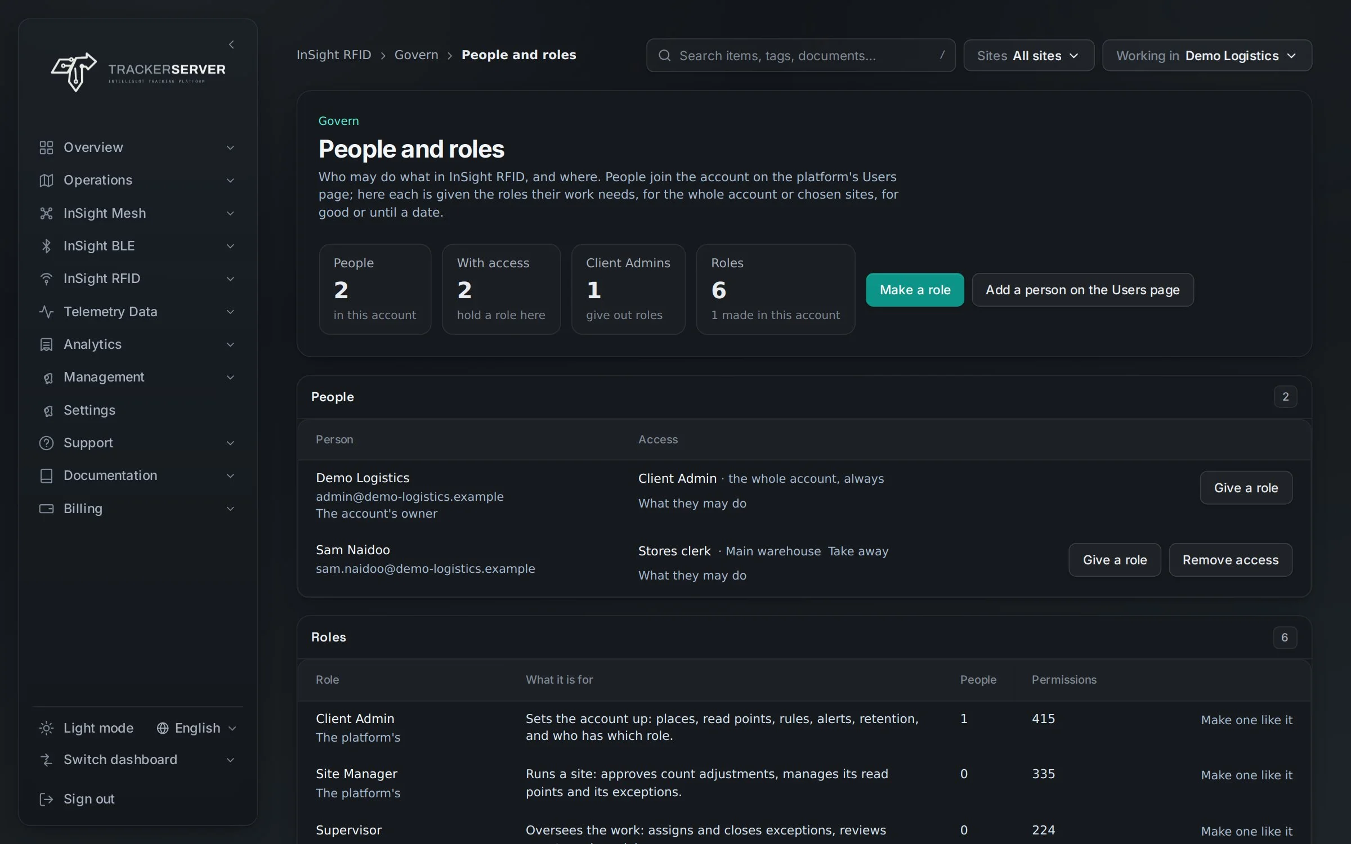Viewport: 1351px width, 844px height.
Task: Click the Switch dashboard arrows icon
Action: click(46, 760)
